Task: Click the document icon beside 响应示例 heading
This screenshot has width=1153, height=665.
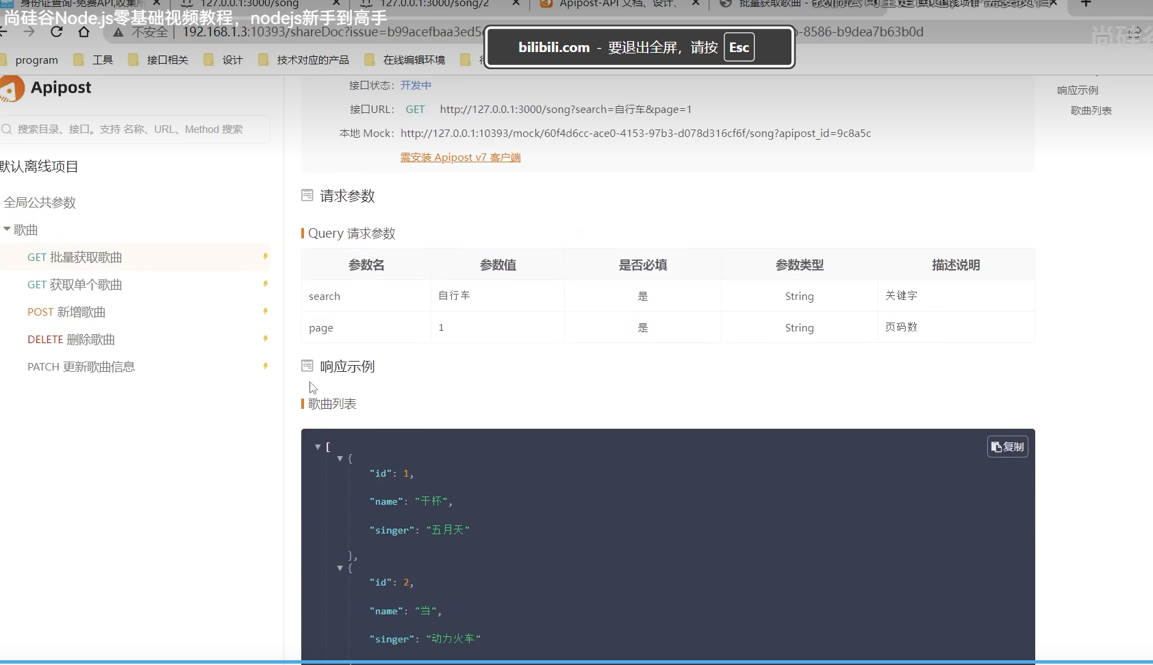Action: (307, 366)
